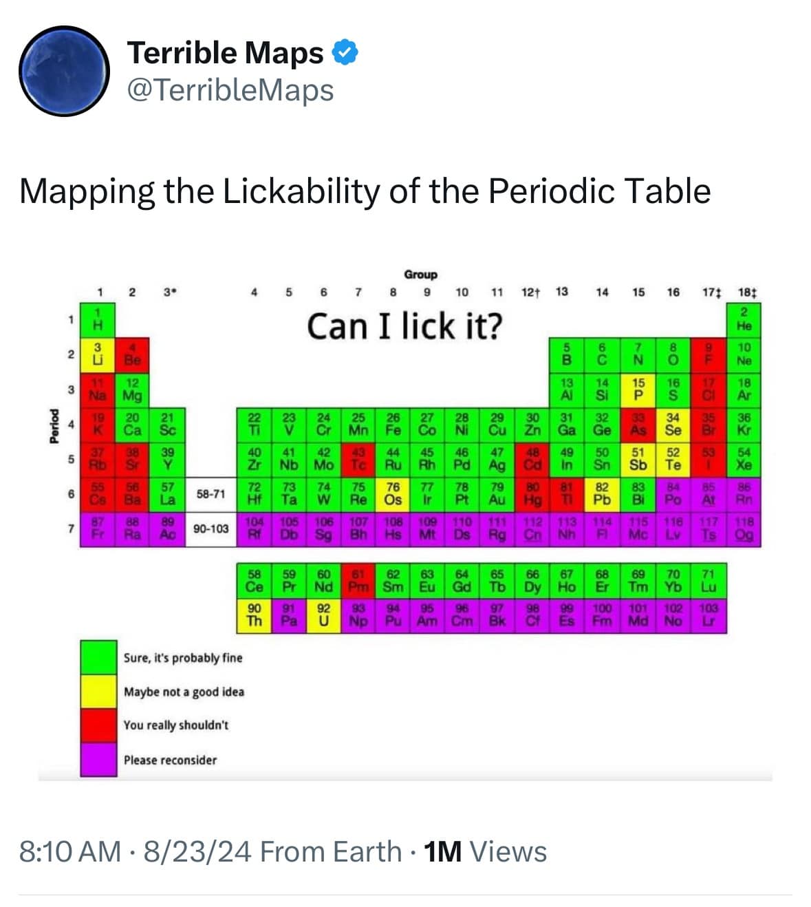Click the green 'Sure, it's probably fine' swatch

pos(98,657)
